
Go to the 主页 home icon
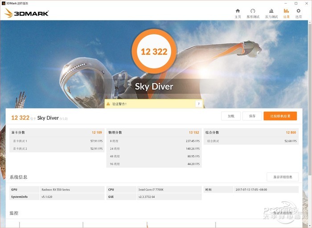(x=238, y=13)
